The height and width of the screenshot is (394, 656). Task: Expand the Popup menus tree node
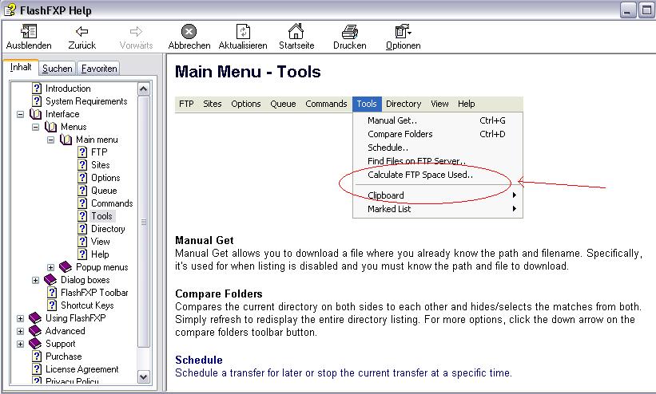coord(51,267)
